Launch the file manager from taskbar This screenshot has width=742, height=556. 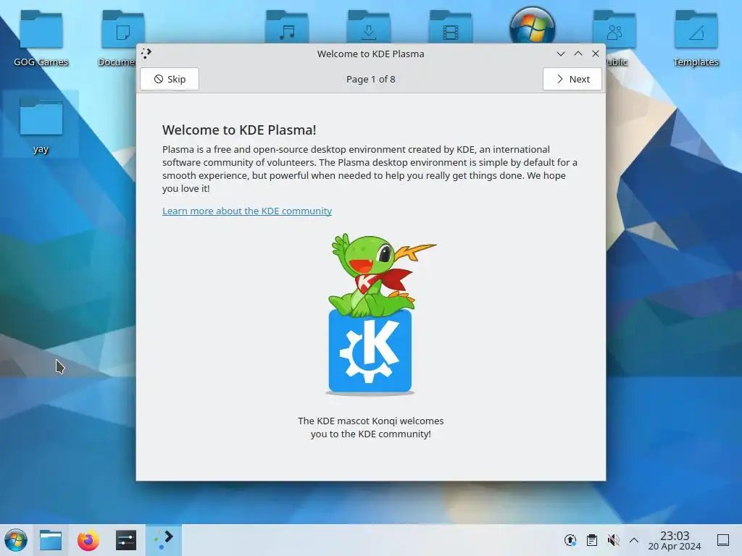51,540
